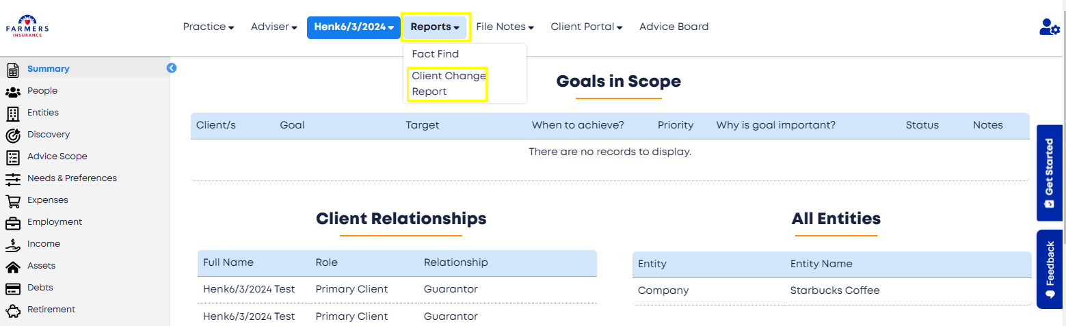Screen dimensions: 1066x326
Task: Click the People group icon
Action: click(12, 92)
